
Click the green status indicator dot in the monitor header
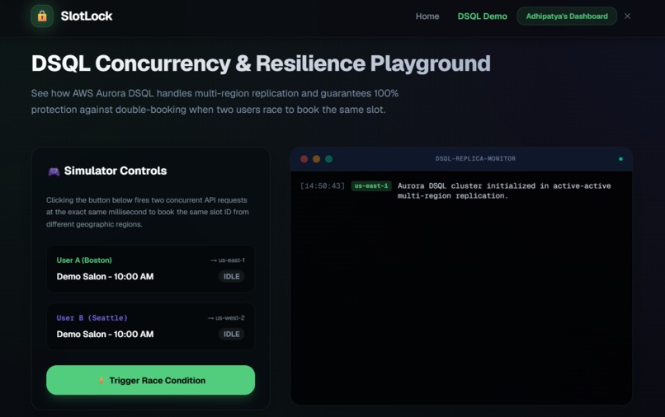(x=621, y=159)
